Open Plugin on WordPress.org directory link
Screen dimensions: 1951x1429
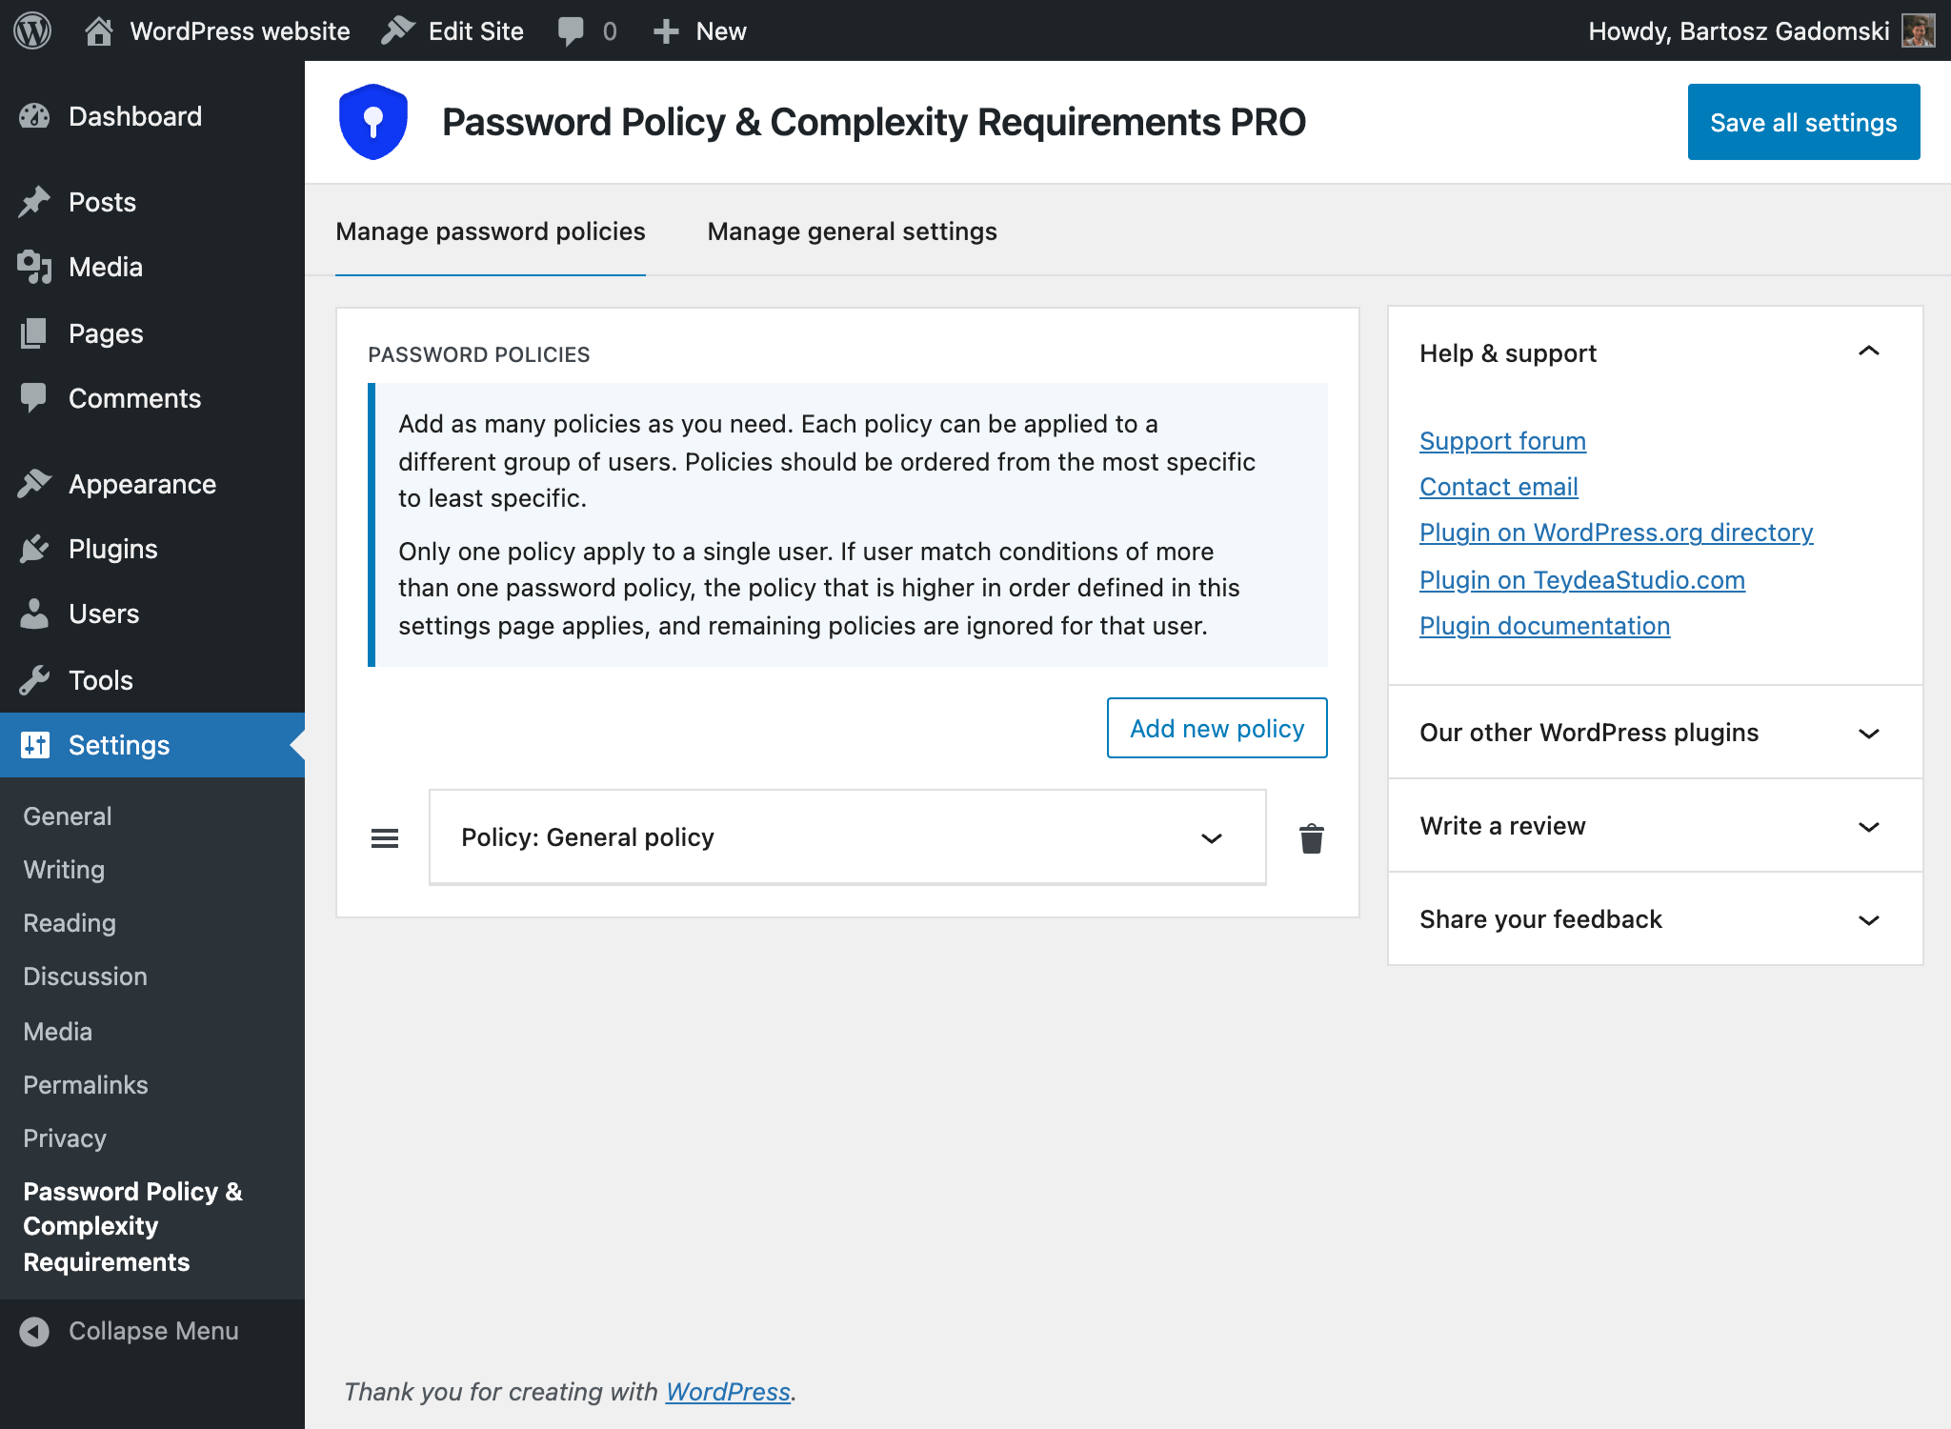[1616, 533]
